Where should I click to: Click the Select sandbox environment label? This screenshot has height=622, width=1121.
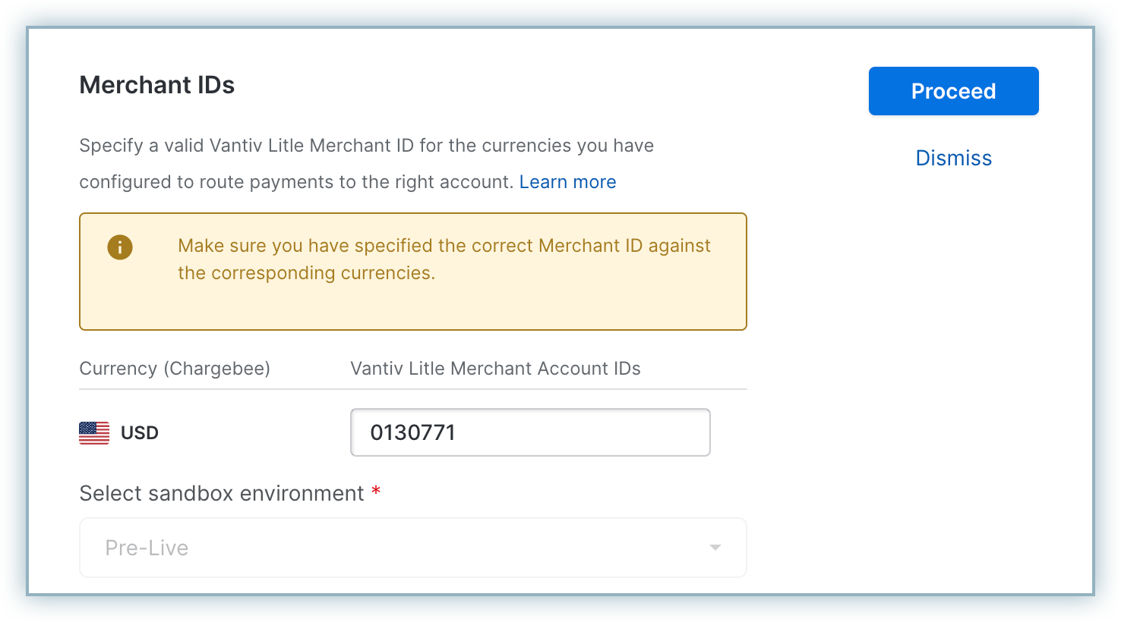click(222, 494)
